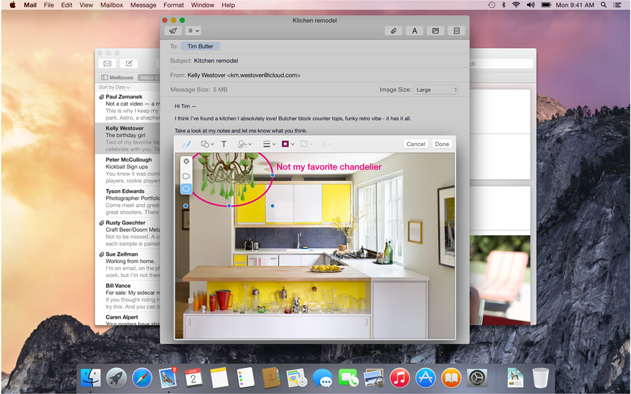Attach a file with the paperclip icon

(x=394, y=31)
